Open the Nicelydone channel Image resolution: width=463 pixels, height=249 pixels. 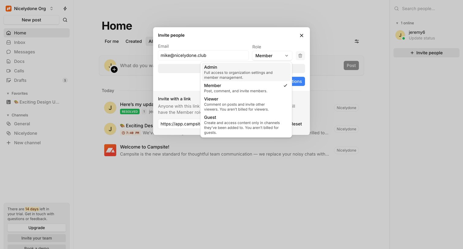pos(36,133)
